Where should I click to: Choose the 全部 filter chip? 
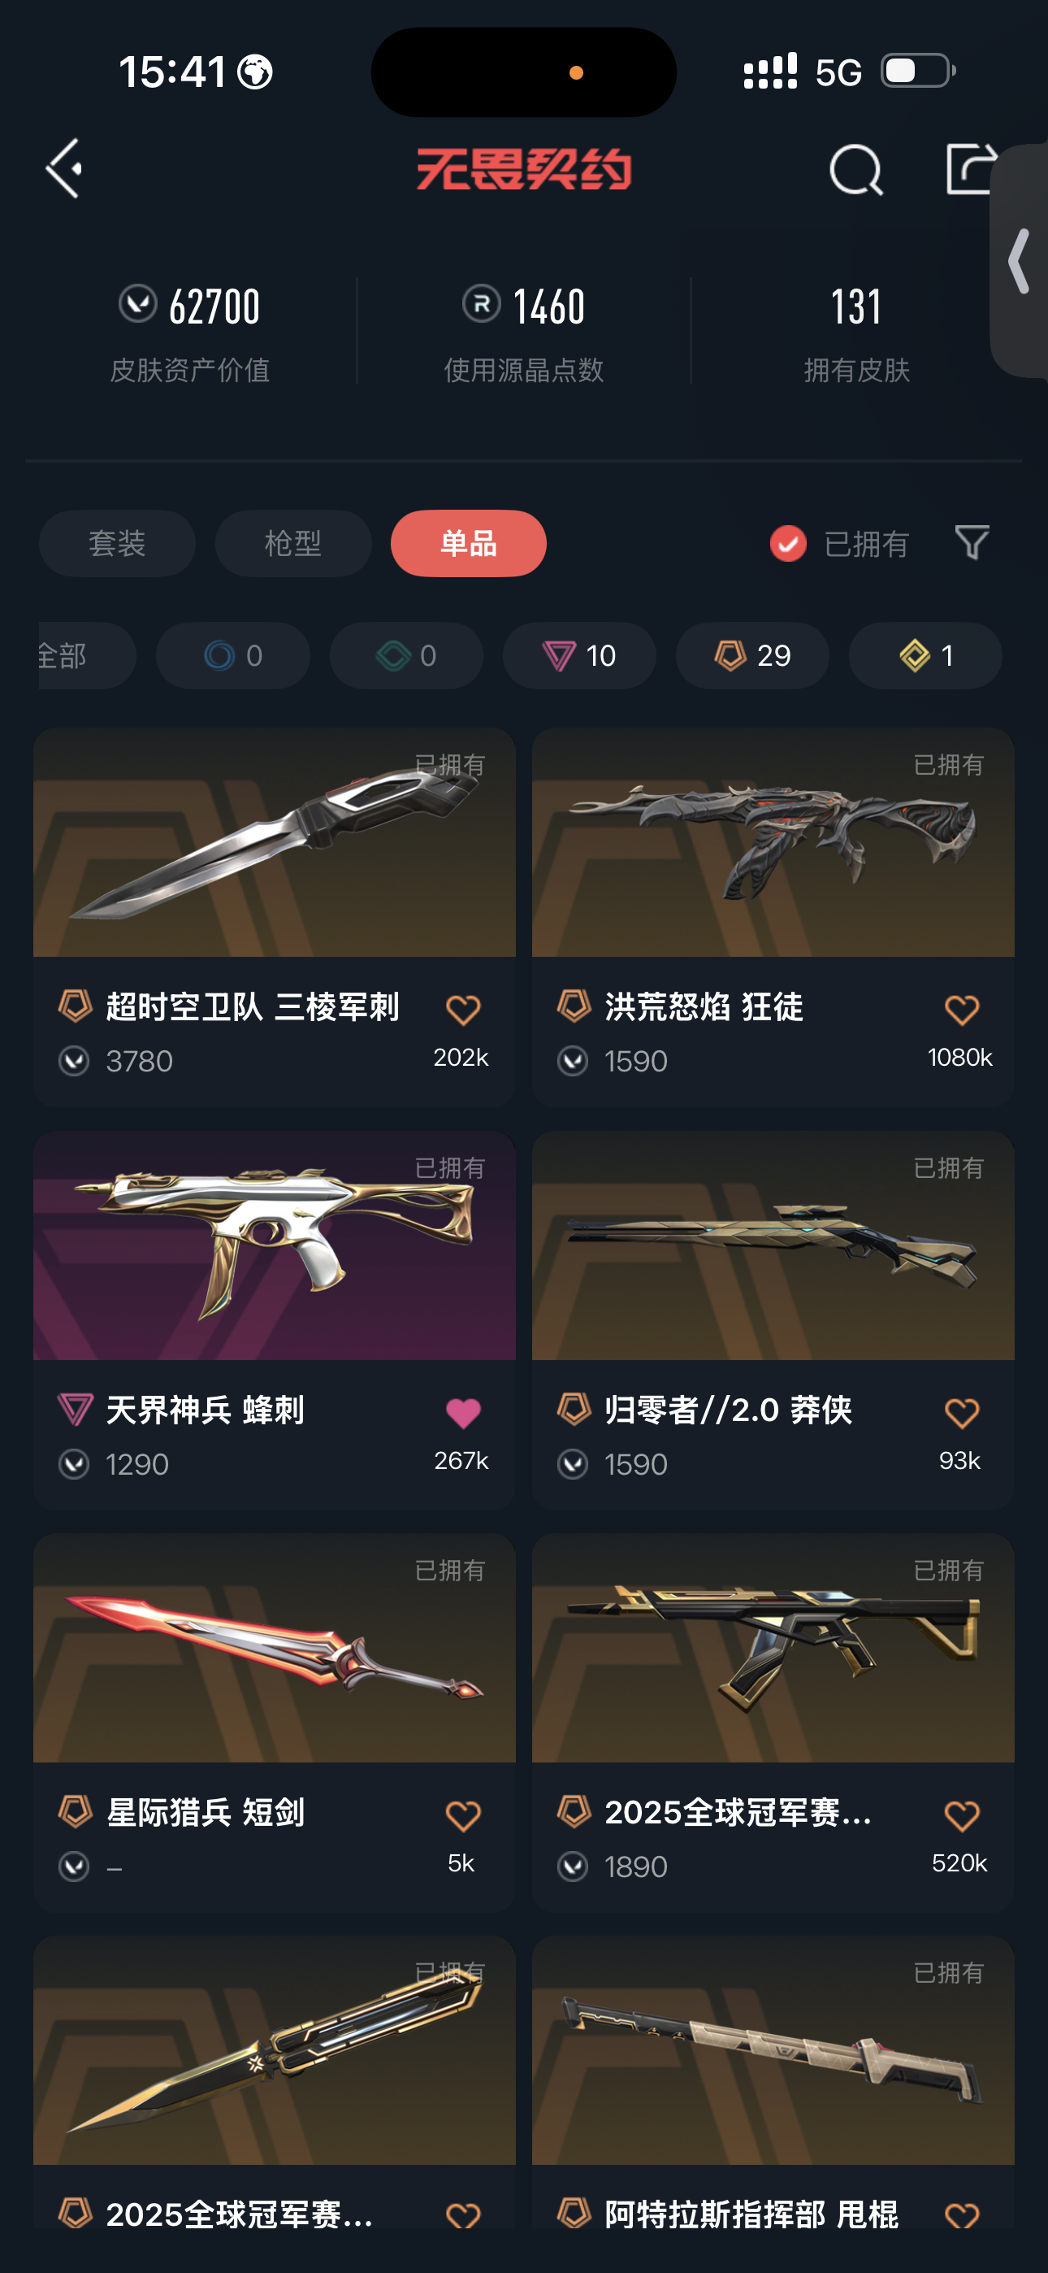(x=86, y=655)
